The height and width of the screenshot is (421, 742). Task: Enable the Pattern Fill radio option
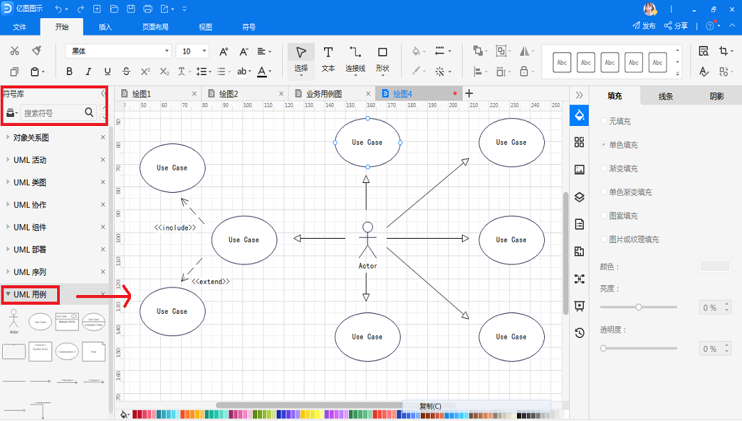click(603, 216)
